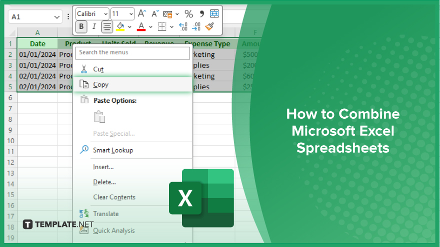The image size is (440, 247).
Task: Click the Paste option clipboard icon
Action: (99, 117)
